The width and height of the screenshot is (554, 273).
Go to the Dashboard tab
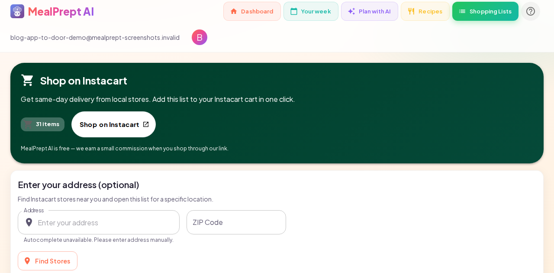(x=252, y=11)
